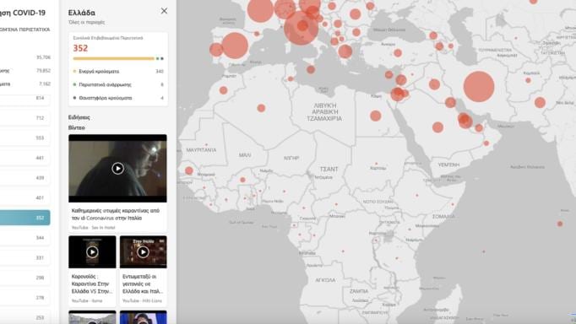The height and width of the screenshot is (324, 576).
Task: Open the Βίντεο section heading
Action: (76, 127)
